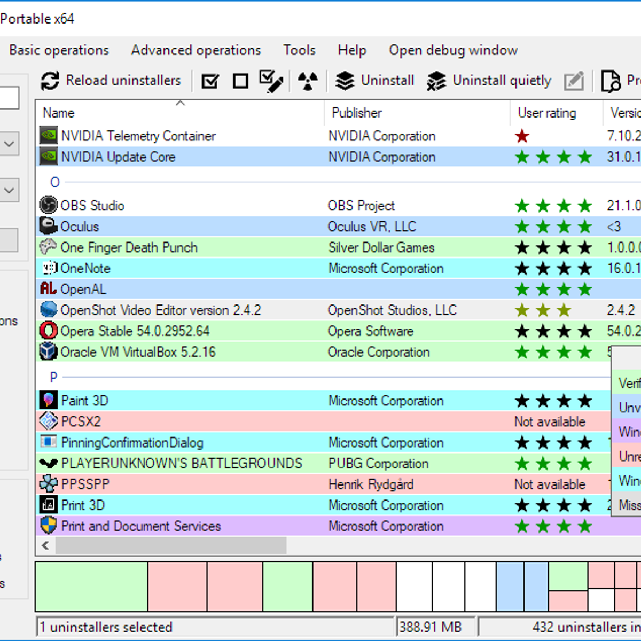Open the Tools menu

point(300,50)
